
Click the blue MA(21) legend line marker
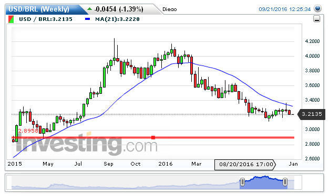[87, 19]
